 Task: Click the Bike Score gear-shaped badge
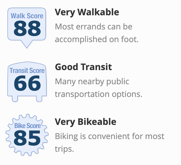(27, 135)
